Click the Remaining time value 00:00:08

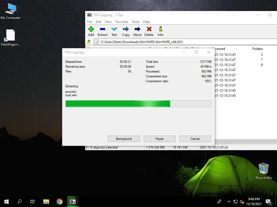click(x=126, y=67)
